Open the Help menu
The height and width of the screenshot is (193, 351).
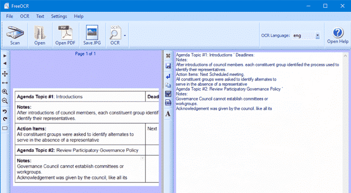(79, 16)
